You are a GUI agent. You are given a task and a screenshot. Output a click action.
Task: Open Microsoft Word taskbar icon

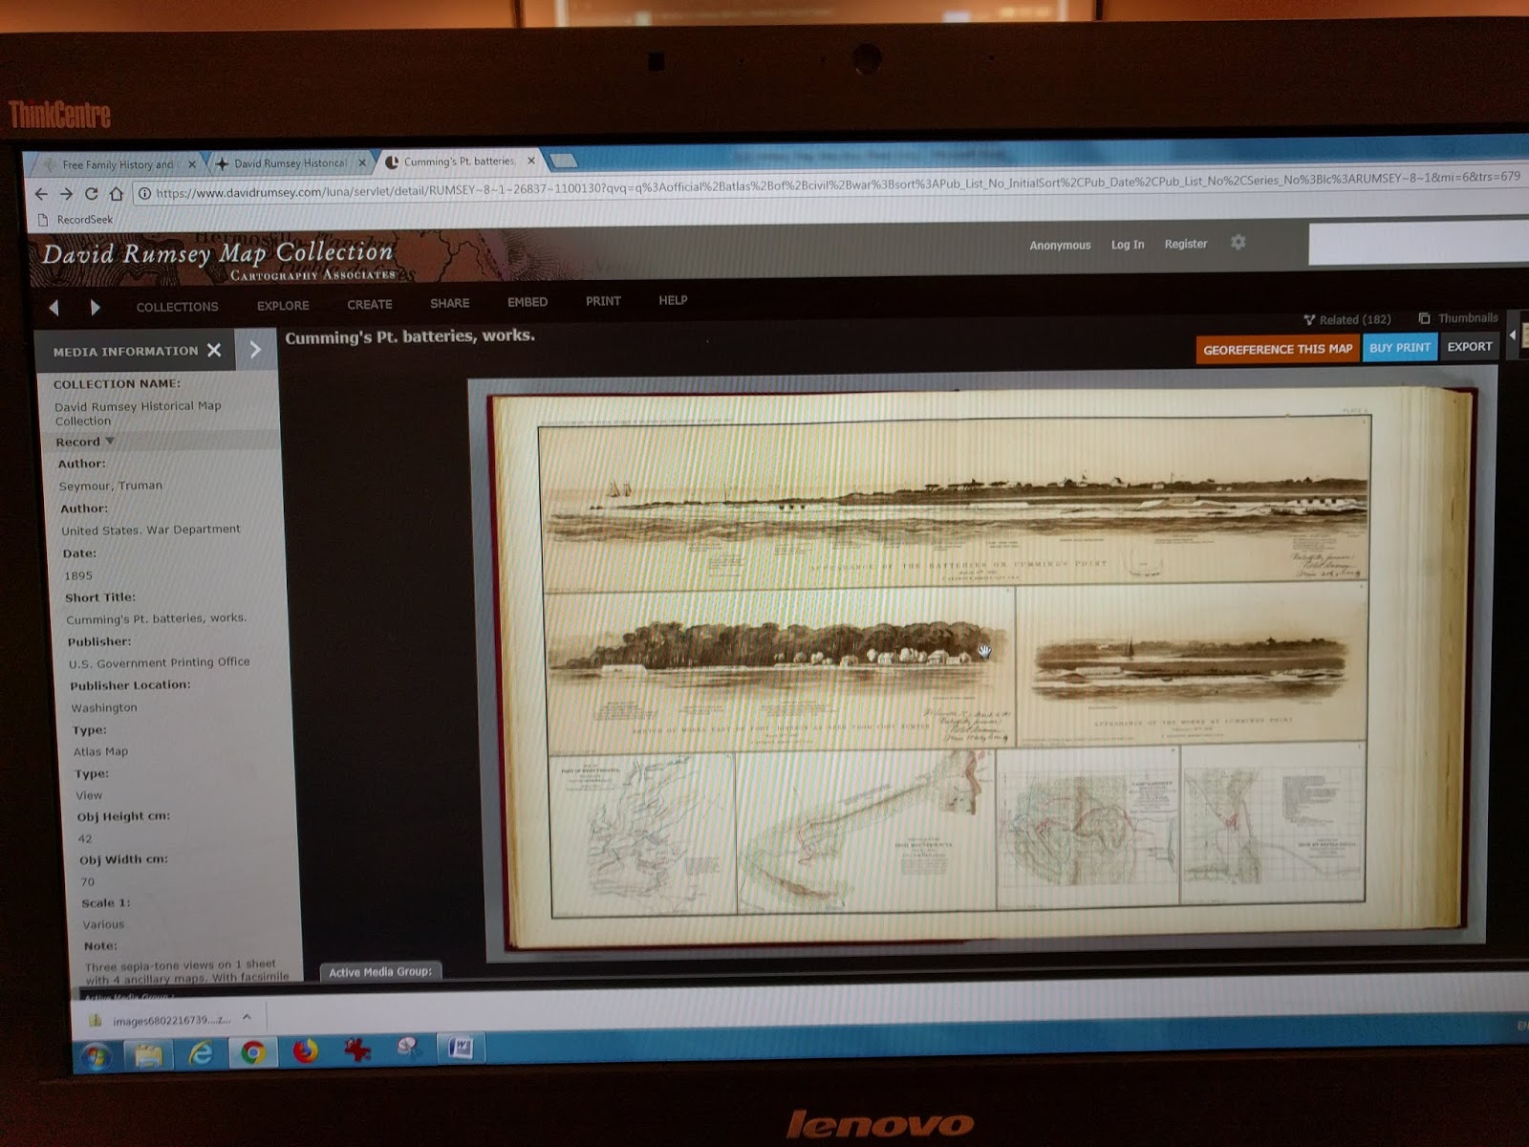click(461, 1048)
